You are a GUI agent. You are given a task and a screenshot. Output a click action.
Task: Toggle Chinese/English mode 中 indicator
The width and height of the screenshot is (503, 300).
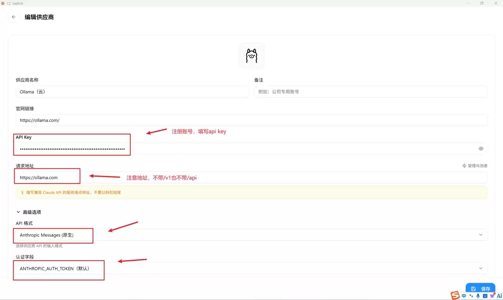[464, 296]
